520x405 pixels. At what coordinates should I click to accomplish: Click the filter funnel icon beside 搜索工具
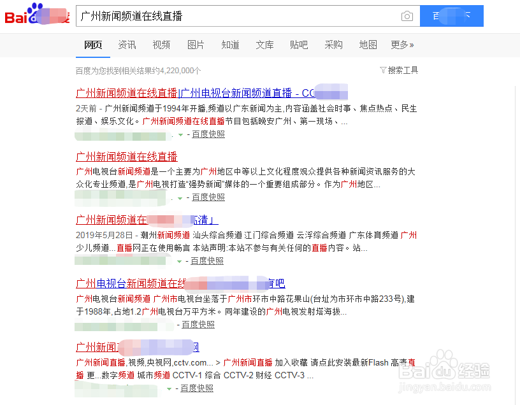click(x=383, y=70)
